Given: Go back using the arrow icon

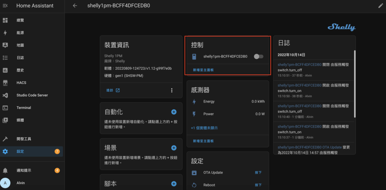Looking at the screenshot, I should tap(75, 6).
